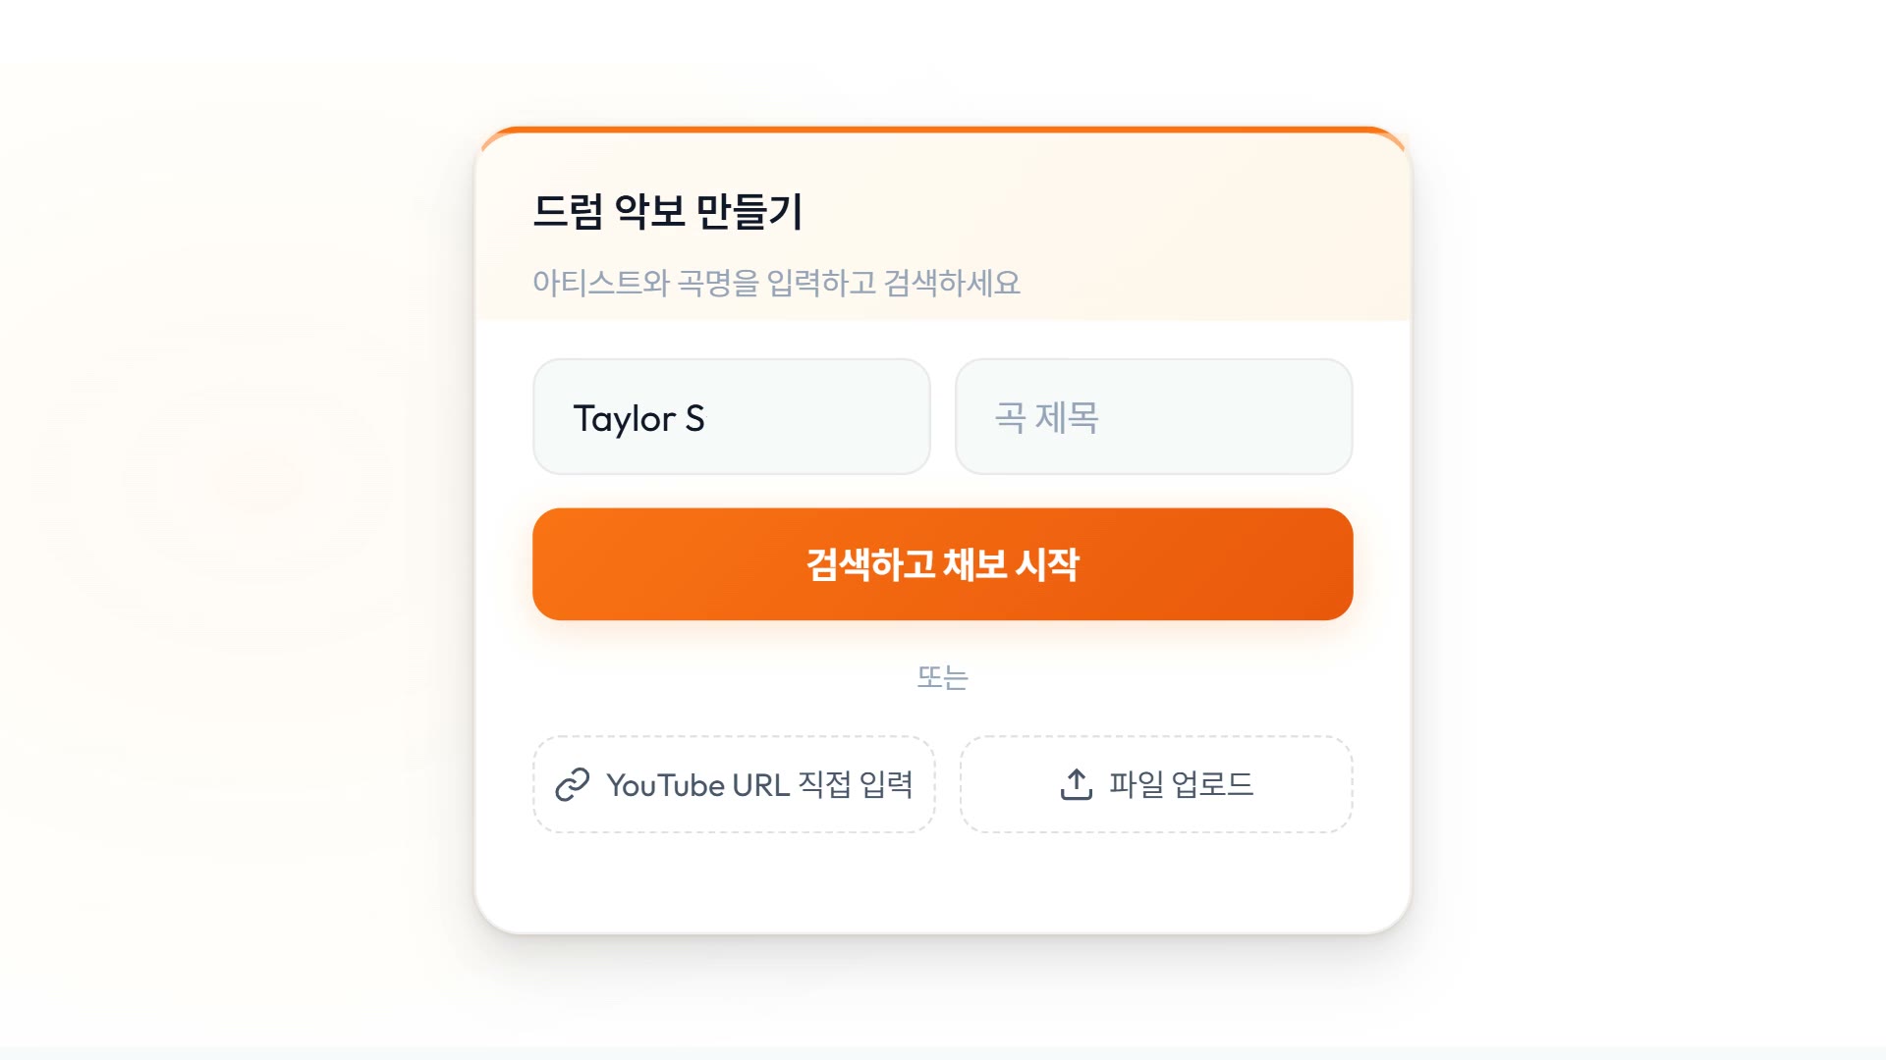Start search with 검색하고 채보 시작 button
This screenshot has width=1886, height=1060.
coord(943,564)
